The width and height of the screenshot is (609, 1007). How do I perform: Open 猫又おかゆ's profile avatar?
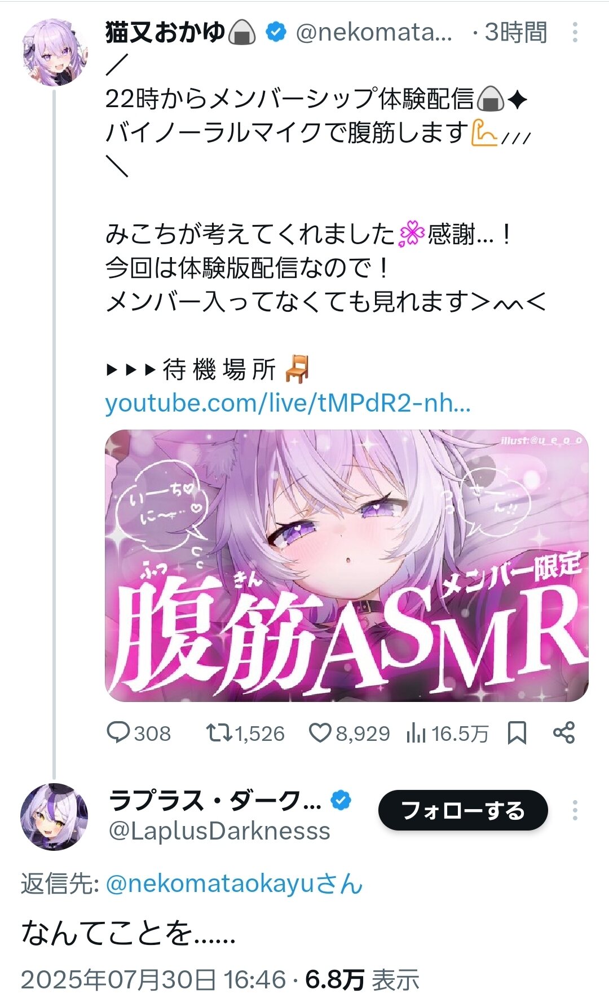54,52
